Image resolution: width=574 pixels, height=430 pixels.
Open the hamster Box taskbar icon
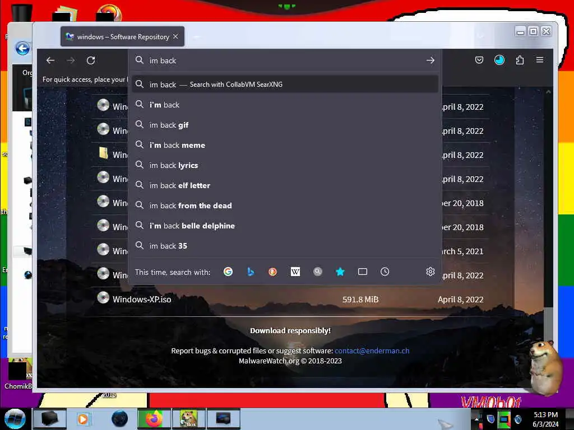pos(188,419)
